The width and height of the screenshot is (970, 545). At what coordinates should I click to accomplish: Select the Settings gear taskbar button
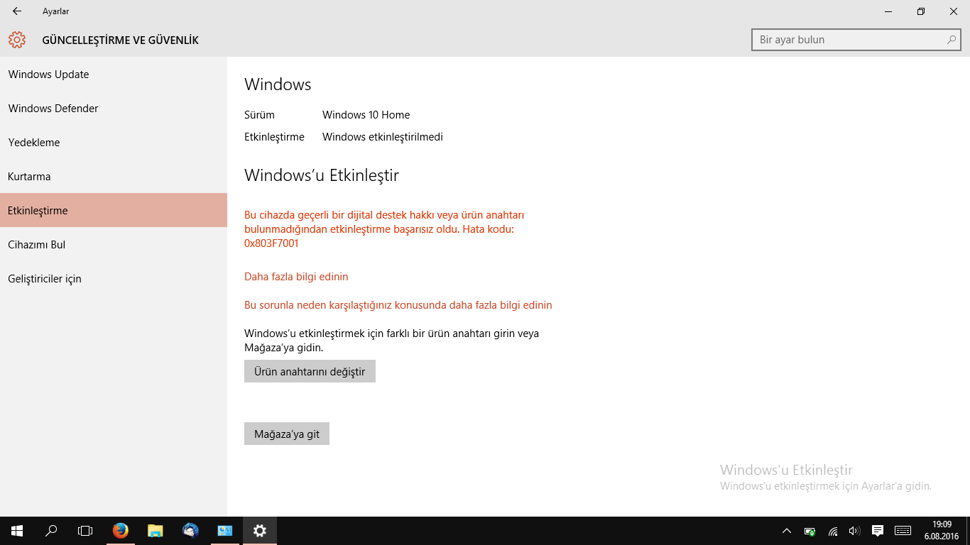(x=260, y=531)
